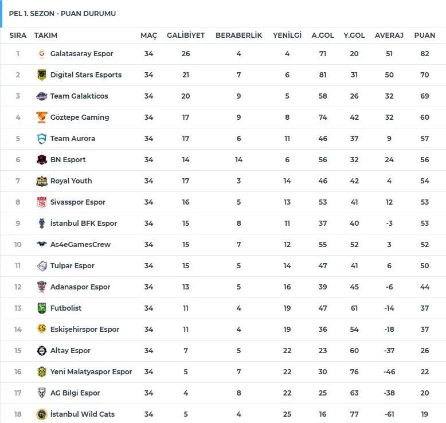Image resolution: width=446 pixels, height=423 pixels.
Task: Click the Sivasspor Espor logo icon
Action: [x=41, y=202]
